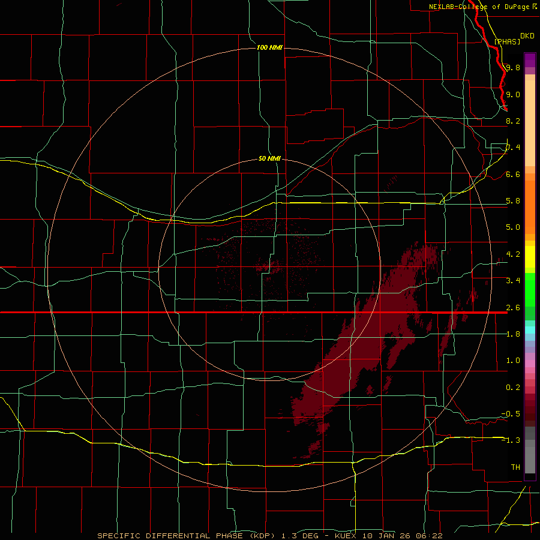Click the orange segment of the color bar
Viewport: 540px width, 540px height.
530,206
